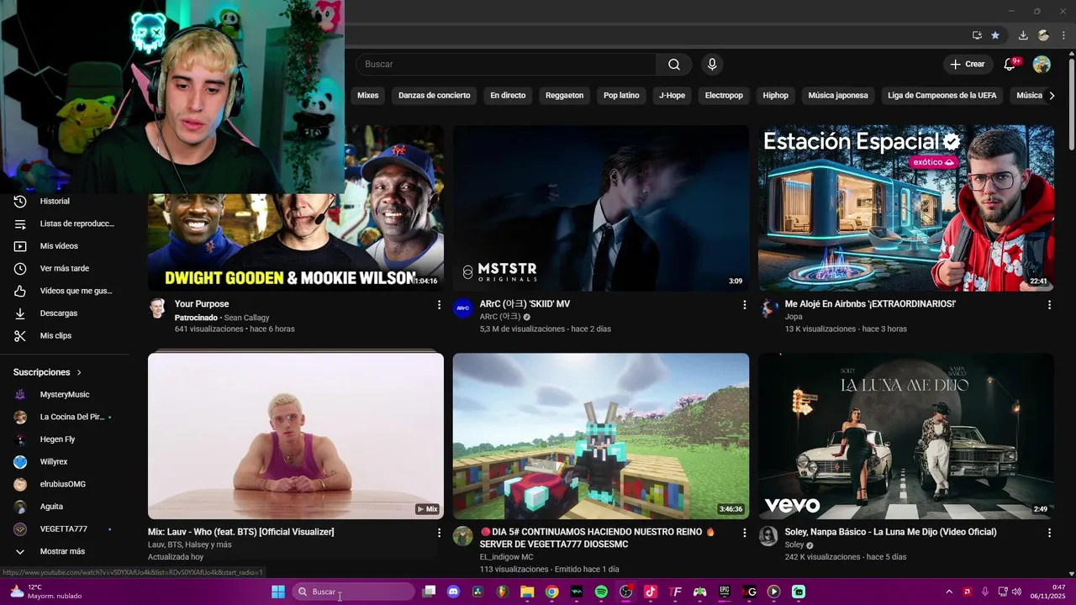Play Lauv Who mix thumbnail
The height and width of the screenshot is (605, 1076).
click(x=296, y=436)
